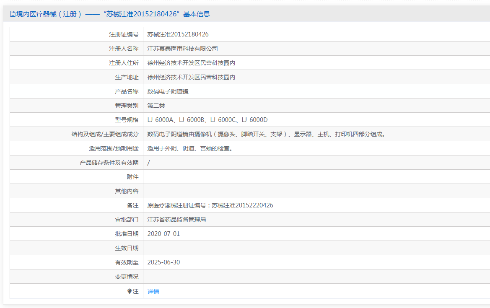The image size is (490, 308).
Task: Select the remark with 苏械注准20152220426
Action: pyautogui.click(x=210, y=205)
